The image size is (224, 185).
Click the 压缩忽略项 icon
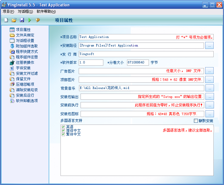coord(12,84)
